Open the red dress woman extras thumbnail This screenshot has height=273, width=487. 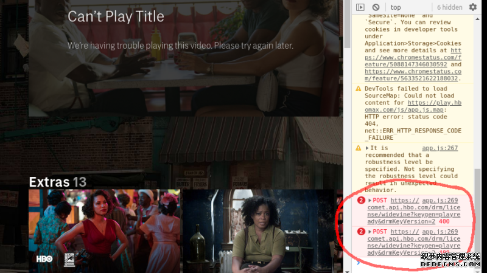104,231
